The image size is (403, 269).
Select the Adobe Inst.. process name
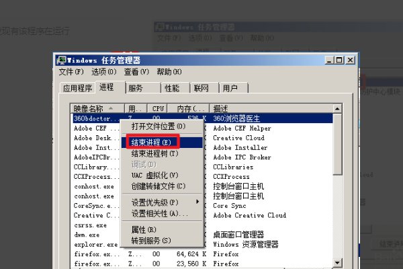[96, 147]
